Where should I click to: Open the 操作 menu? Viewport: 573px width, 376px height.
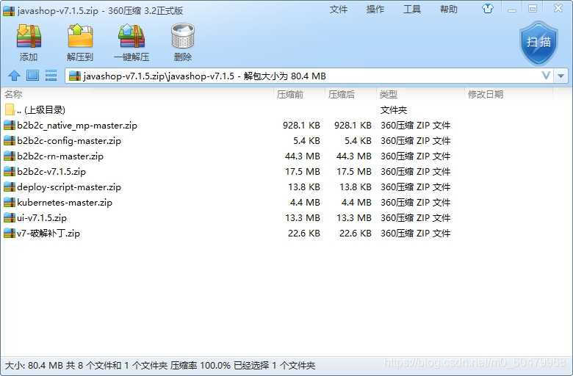click(x=375, y=10)
